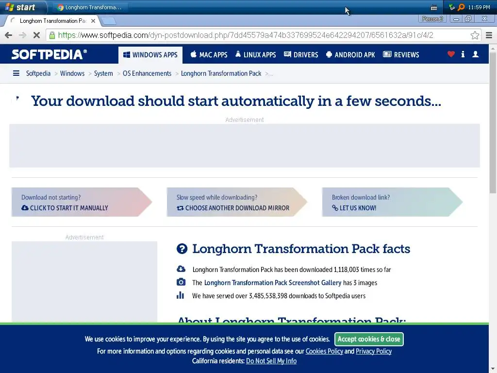The image size is (497, 373).
Task: Open the Chrome menu button
Action: 489,35
